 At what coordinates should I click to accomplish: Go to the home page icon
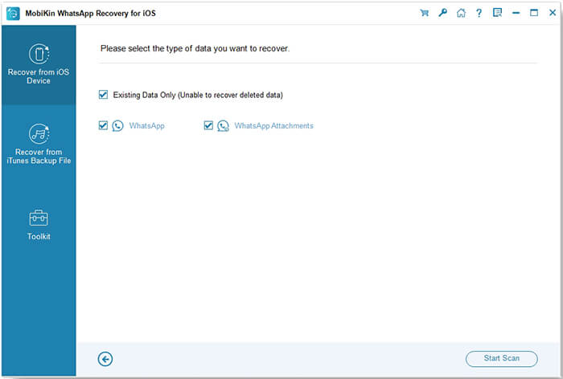coord(461,13)
